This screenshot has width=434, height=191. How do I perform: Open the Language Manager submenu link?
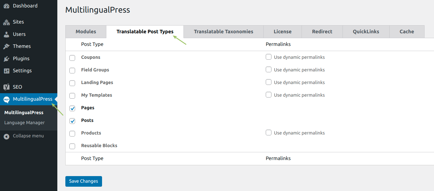point(24,122)
